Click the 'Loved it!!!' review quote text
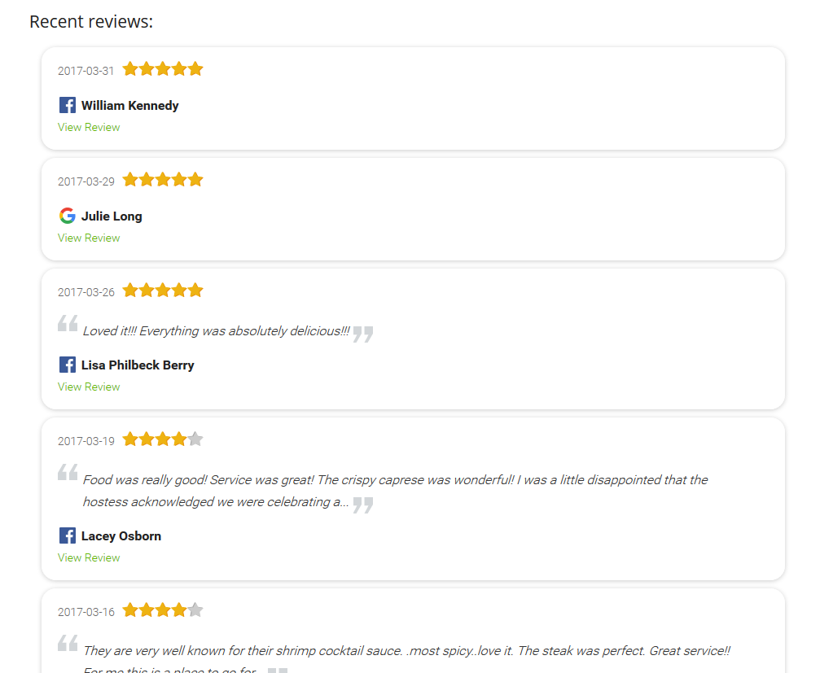This screenshot has height=673, width=820. tap(216, 331)
